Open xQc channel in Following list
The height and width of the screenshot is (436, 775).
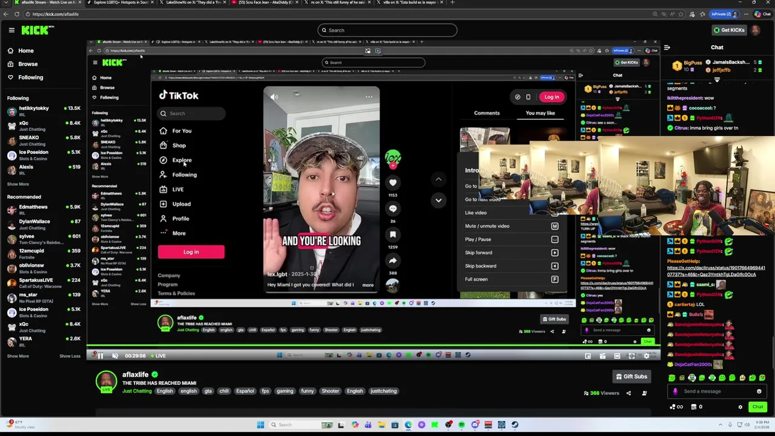point(44,125)
